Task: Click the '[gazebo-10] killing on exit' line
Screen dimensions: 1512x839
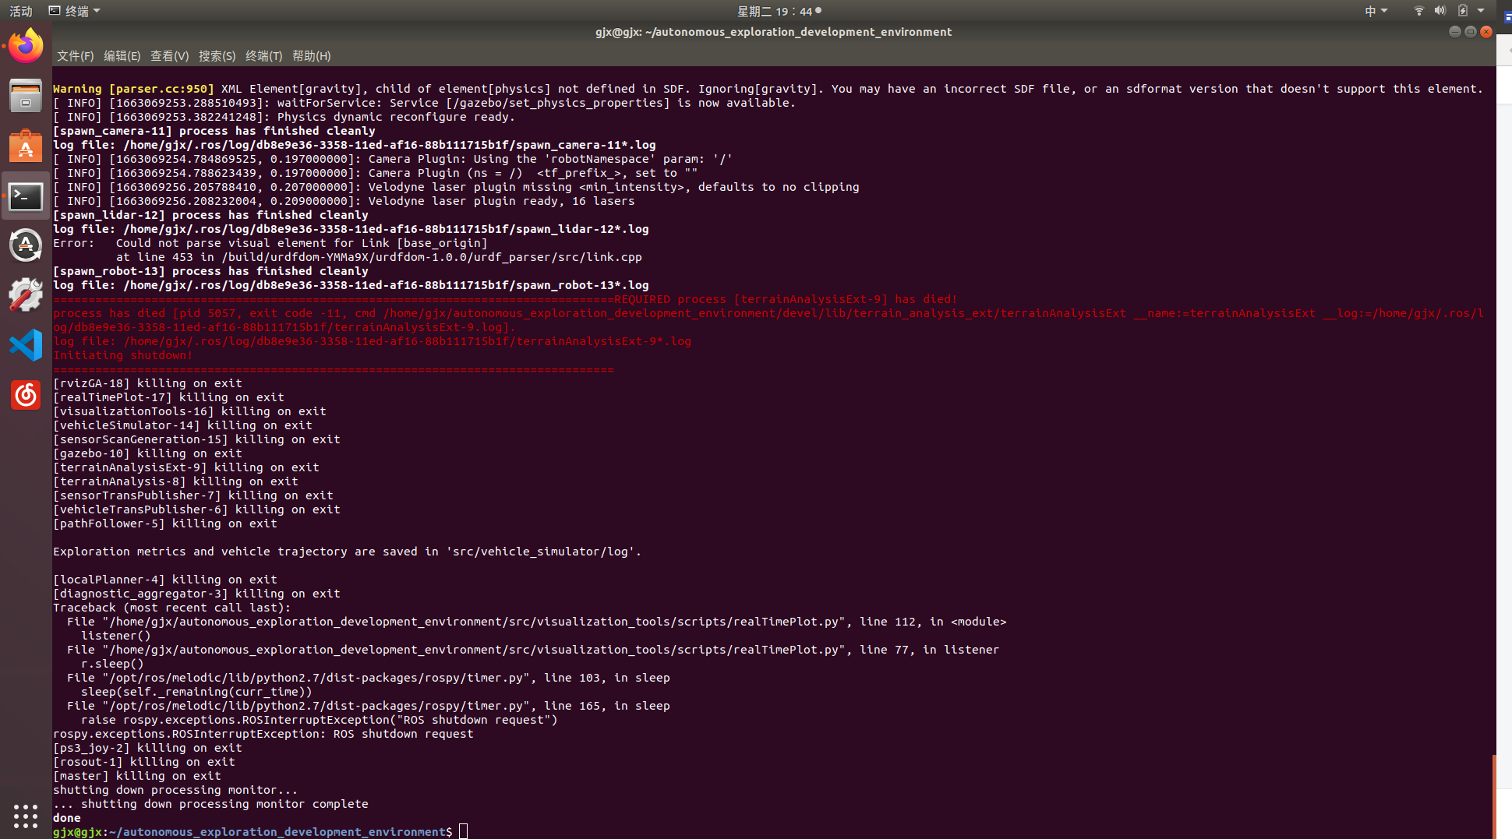Action: [147, 453]
